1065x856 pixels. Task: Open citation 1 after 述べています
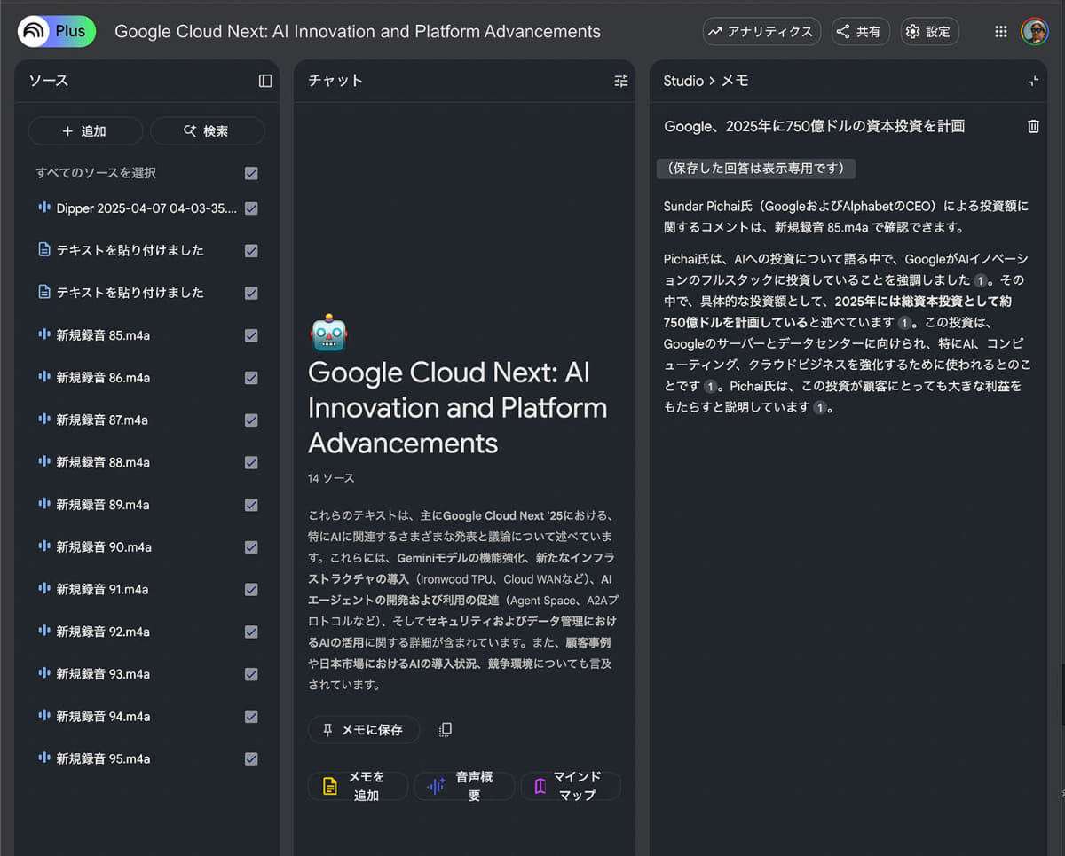pos(904,323)
